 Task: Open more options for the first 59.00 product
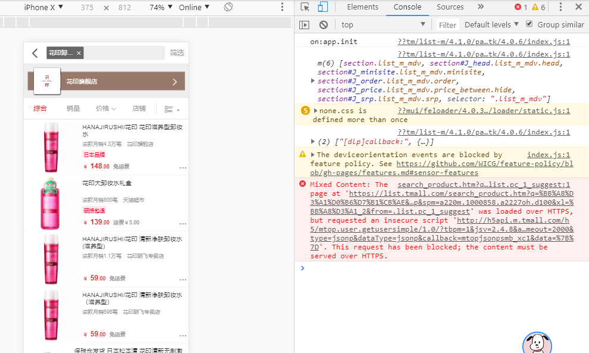[x=183, y=280]
